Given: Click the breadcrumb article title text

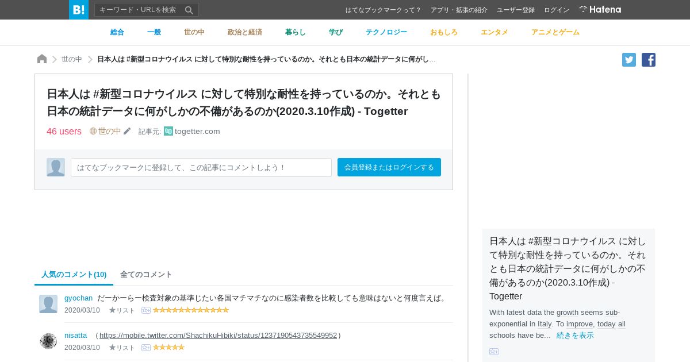Looking at the screenshot, I should coord(266,59).
